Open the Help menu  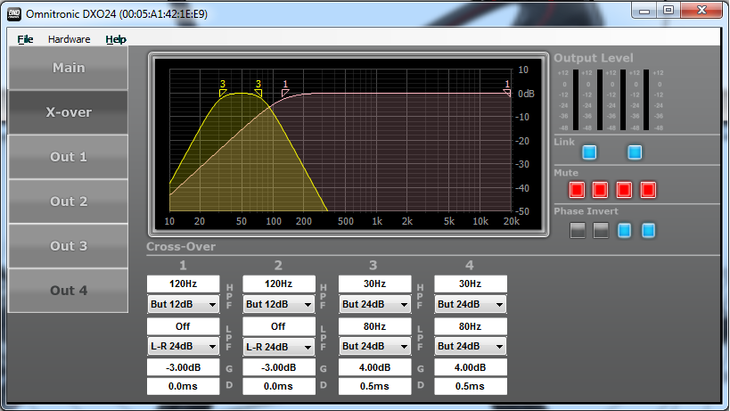(116, 39)
